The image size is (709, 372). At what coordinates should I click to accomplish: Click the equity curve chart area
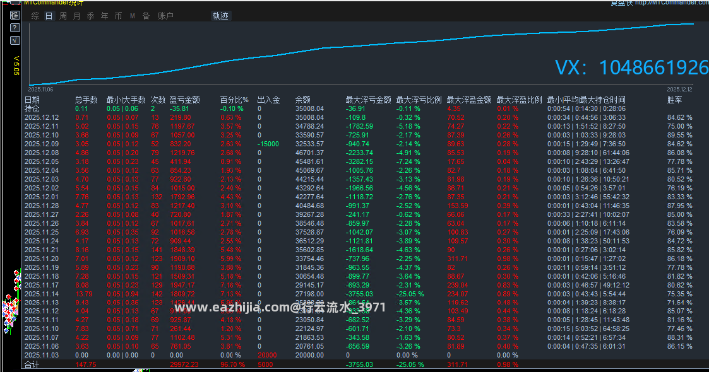(361, 54)
